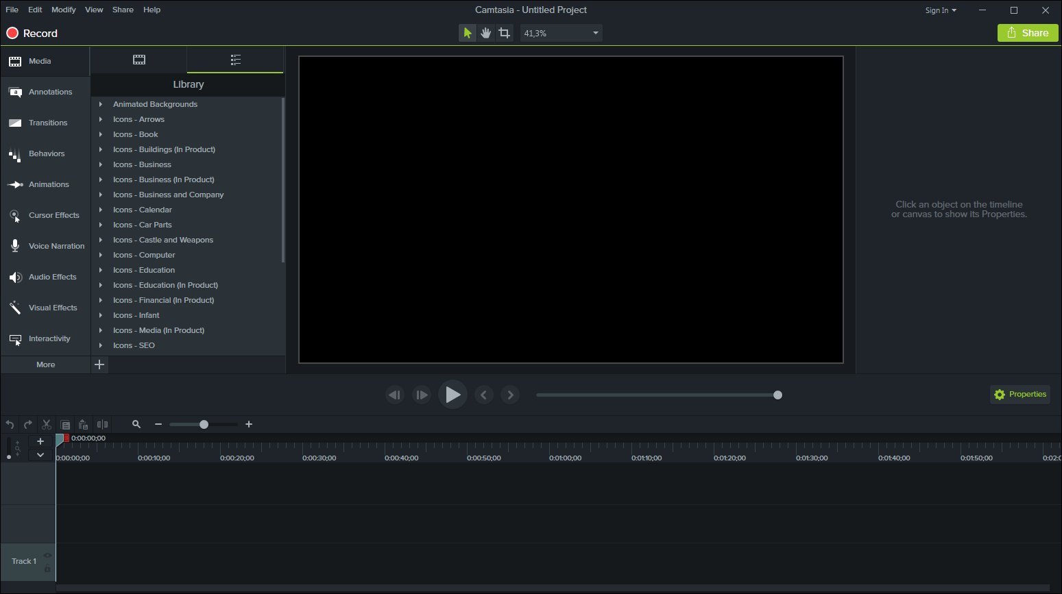Viewport: 1062px width, 594px height.
Task: Toggle Track 1 visibility eye
Action: click(47, 556)
